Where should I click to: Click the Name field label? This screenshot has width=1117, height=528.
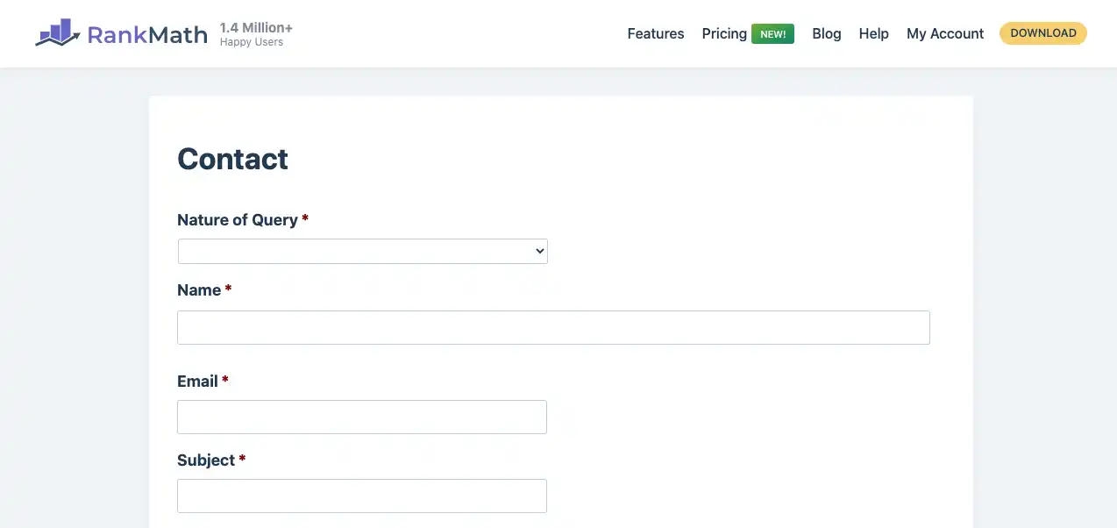(199, 290)
